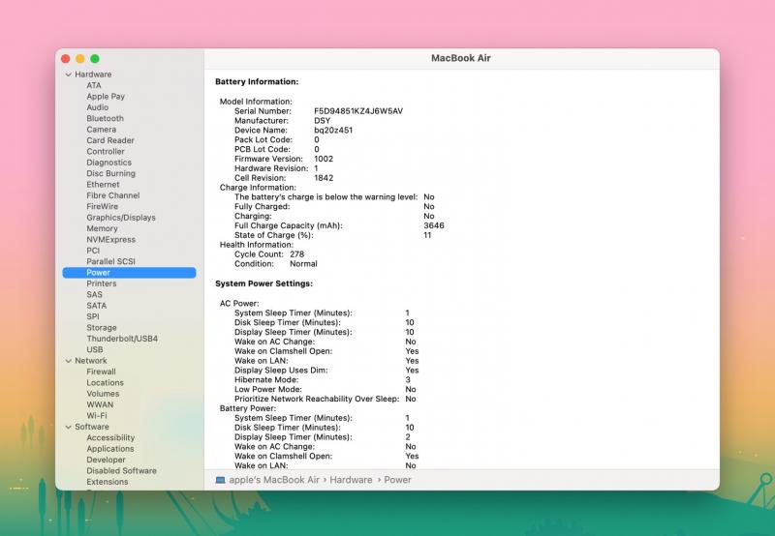Open USB hardware entry
The height and width of the screenshot is (536, 775).
point(95,349)
